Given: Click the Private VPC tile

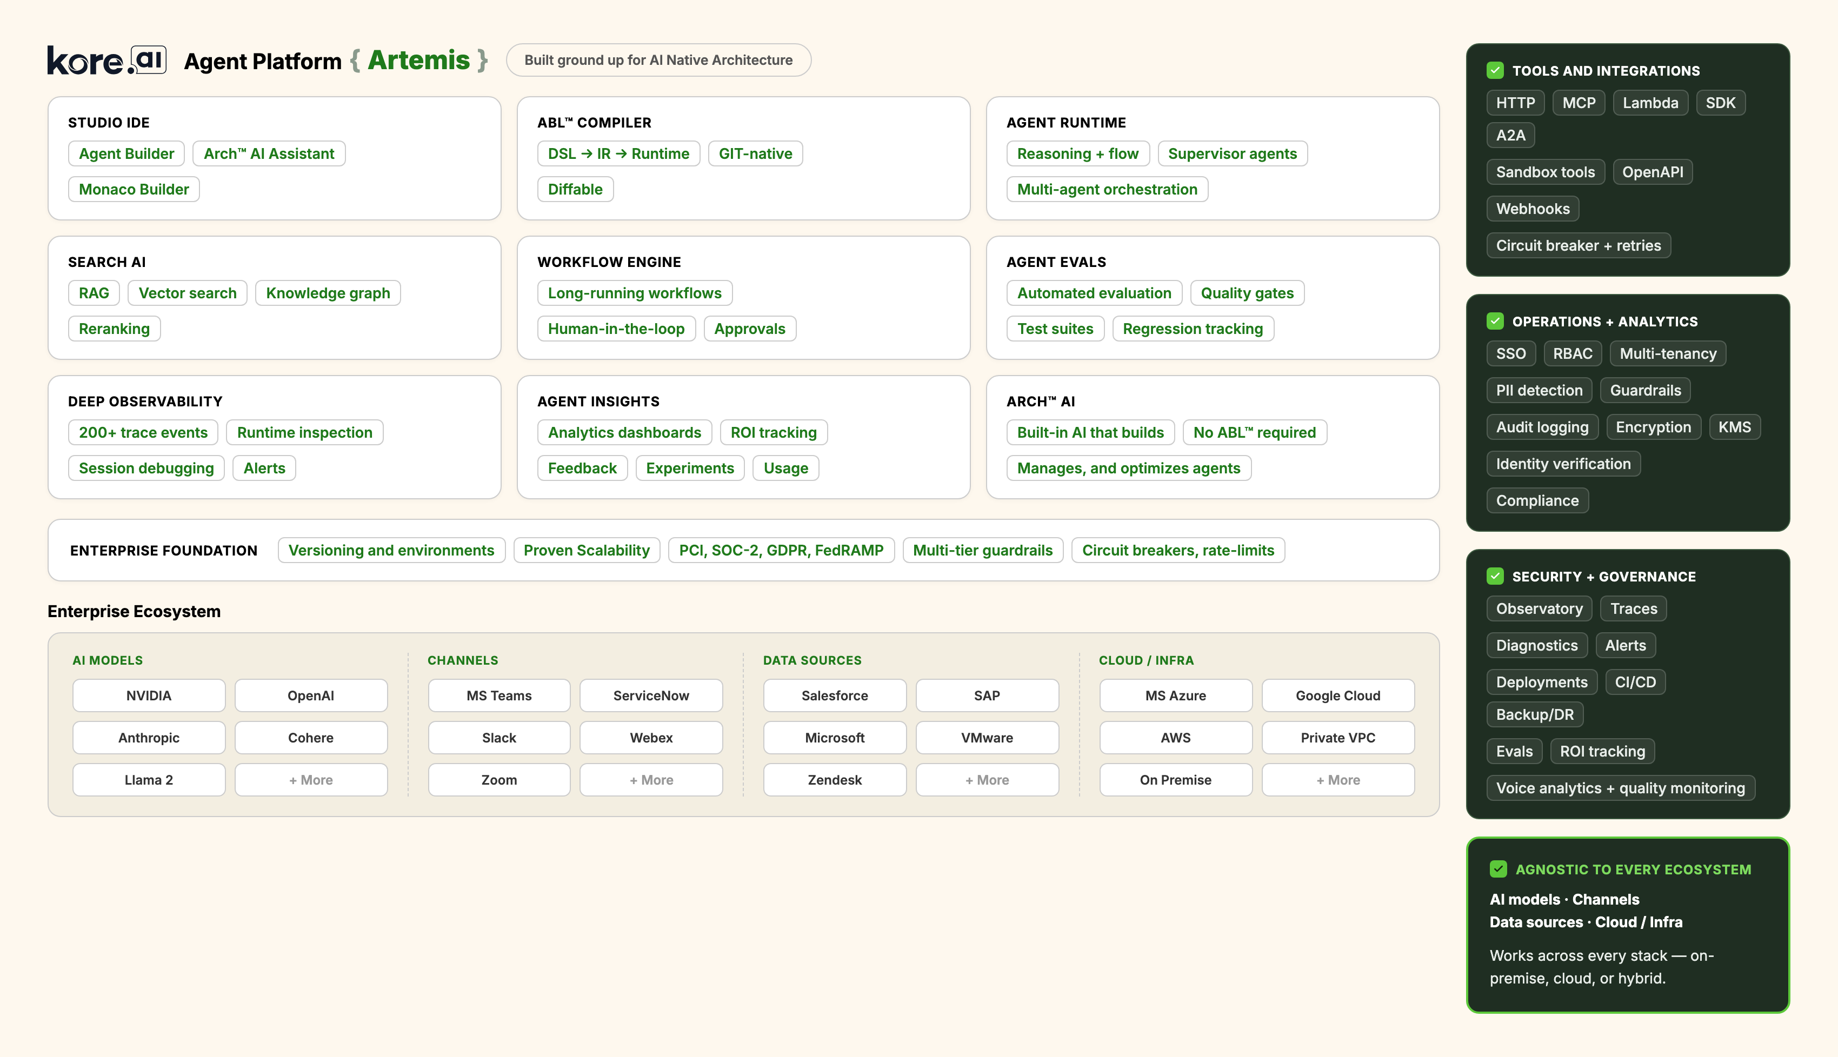Looking at the screenshot, I should [1338, 738].
